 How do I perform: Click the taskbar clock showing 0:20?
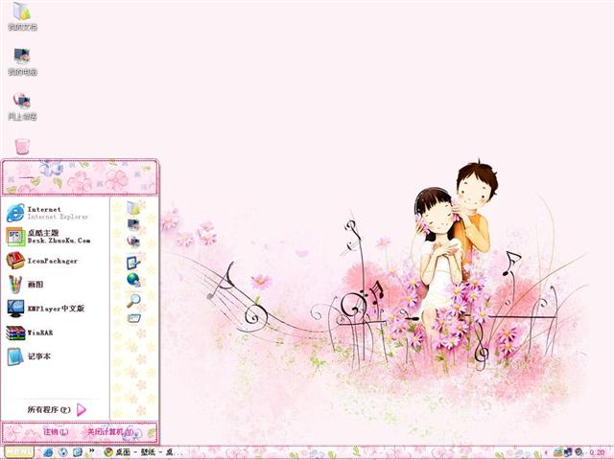pos(597,453)
